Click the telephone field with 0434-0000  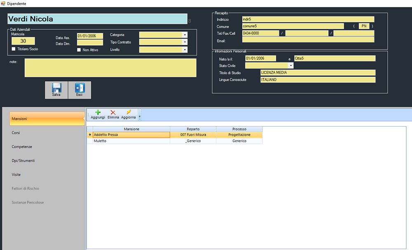pos(260,33)
